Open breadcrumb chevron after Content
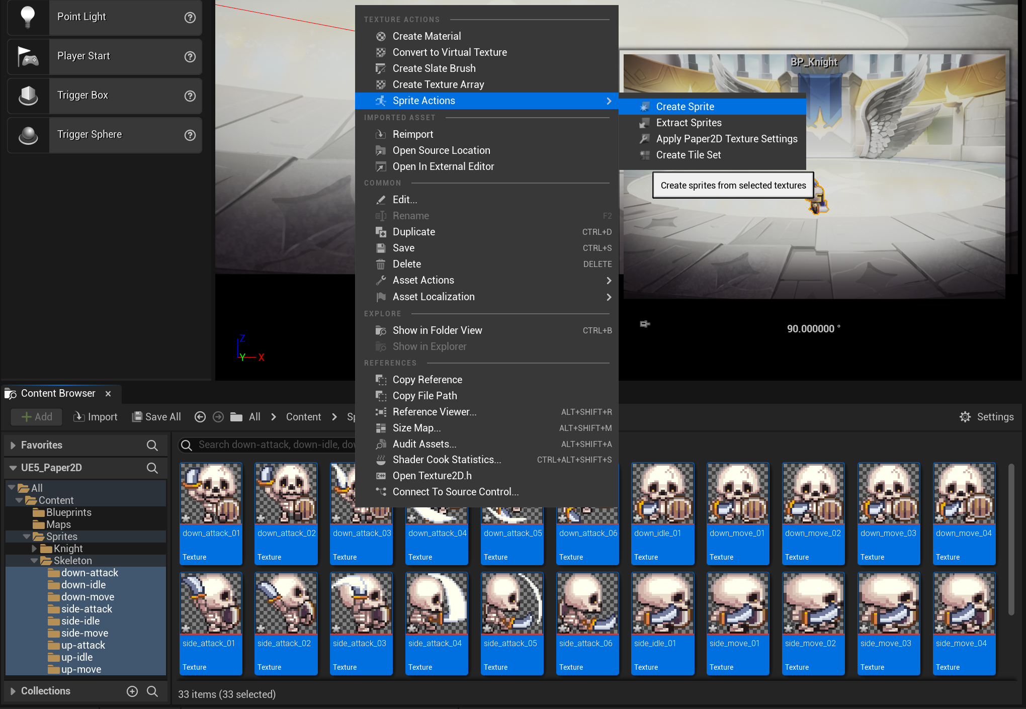The width and height of the screenshot is (1026, 709). coord(334,417)
